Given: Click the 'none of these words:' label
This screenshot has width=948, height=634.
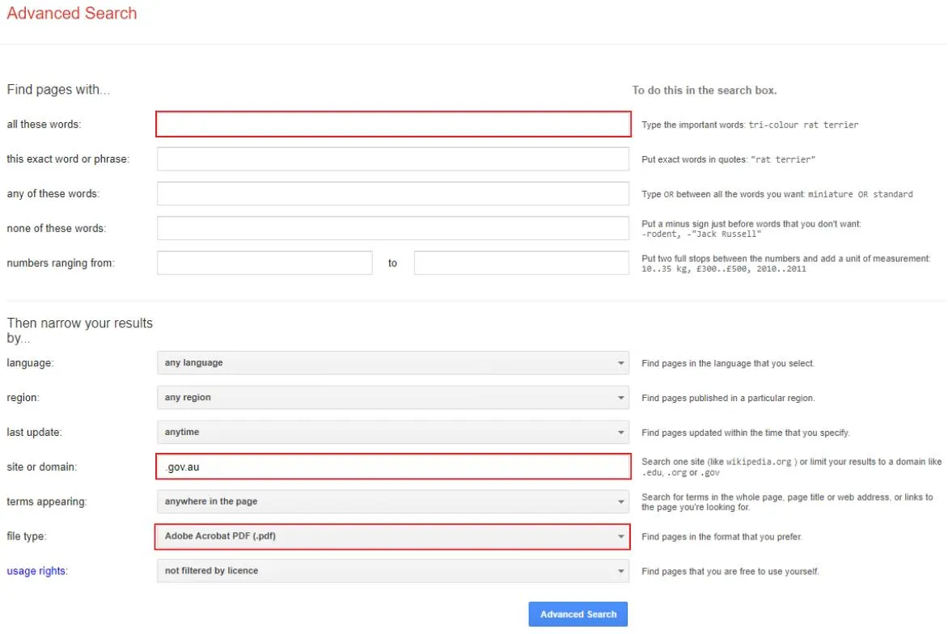Looking at the screenshot, I should click(57, 229).
